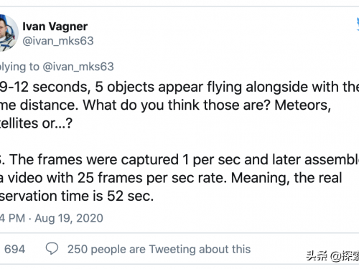
Task: Select the line mentioning 5 objects flying
Action: (179, 87)
